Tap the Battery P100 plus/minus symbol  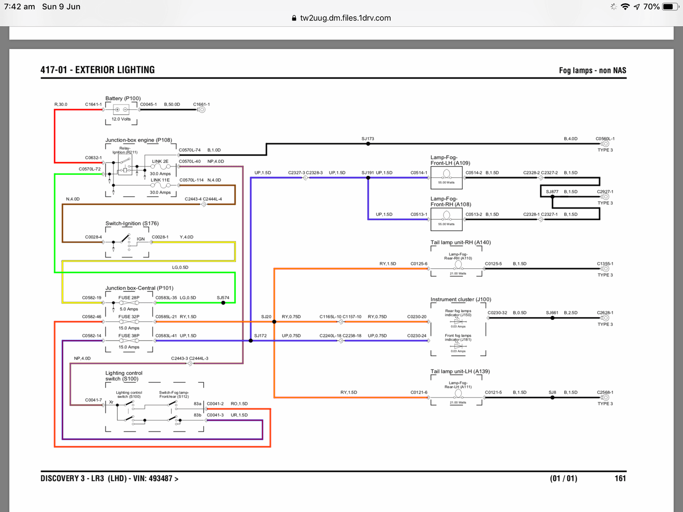121,110
